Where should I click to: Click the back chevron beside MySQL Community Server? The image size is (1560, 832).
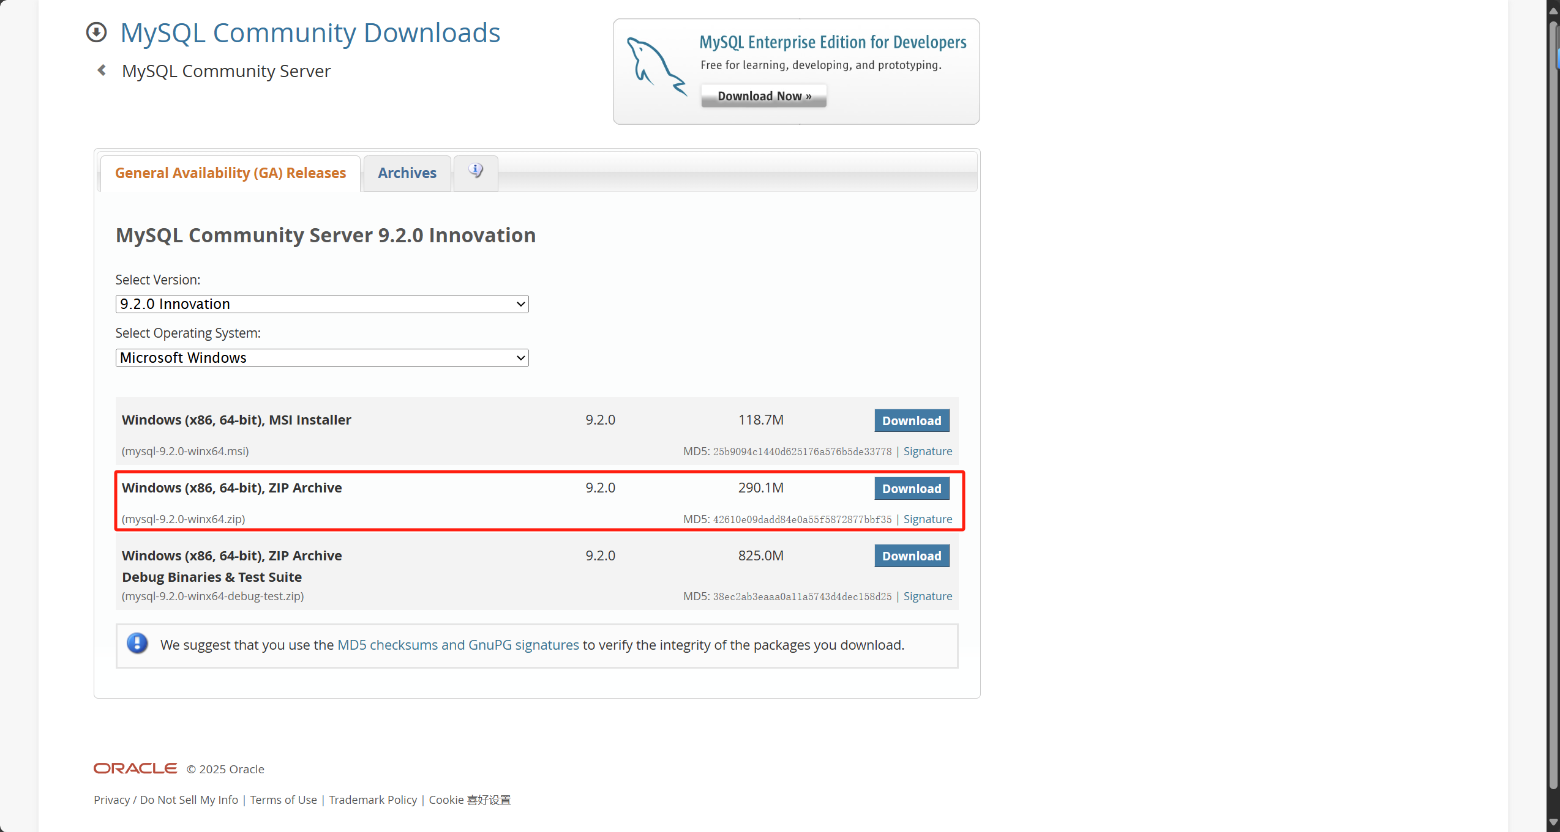point(102,70)
